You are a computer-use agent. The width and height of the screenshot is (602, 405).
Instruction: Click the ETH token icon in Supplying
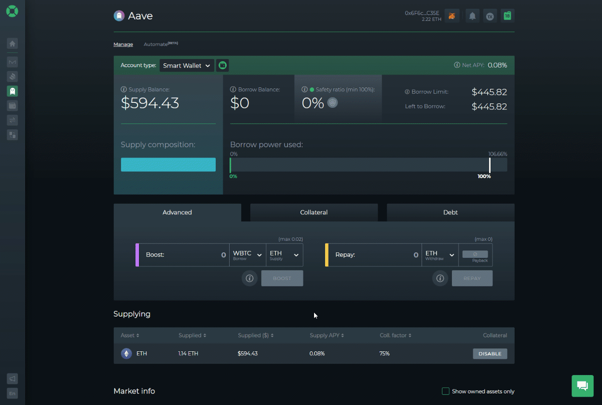[x=126, y=354]
